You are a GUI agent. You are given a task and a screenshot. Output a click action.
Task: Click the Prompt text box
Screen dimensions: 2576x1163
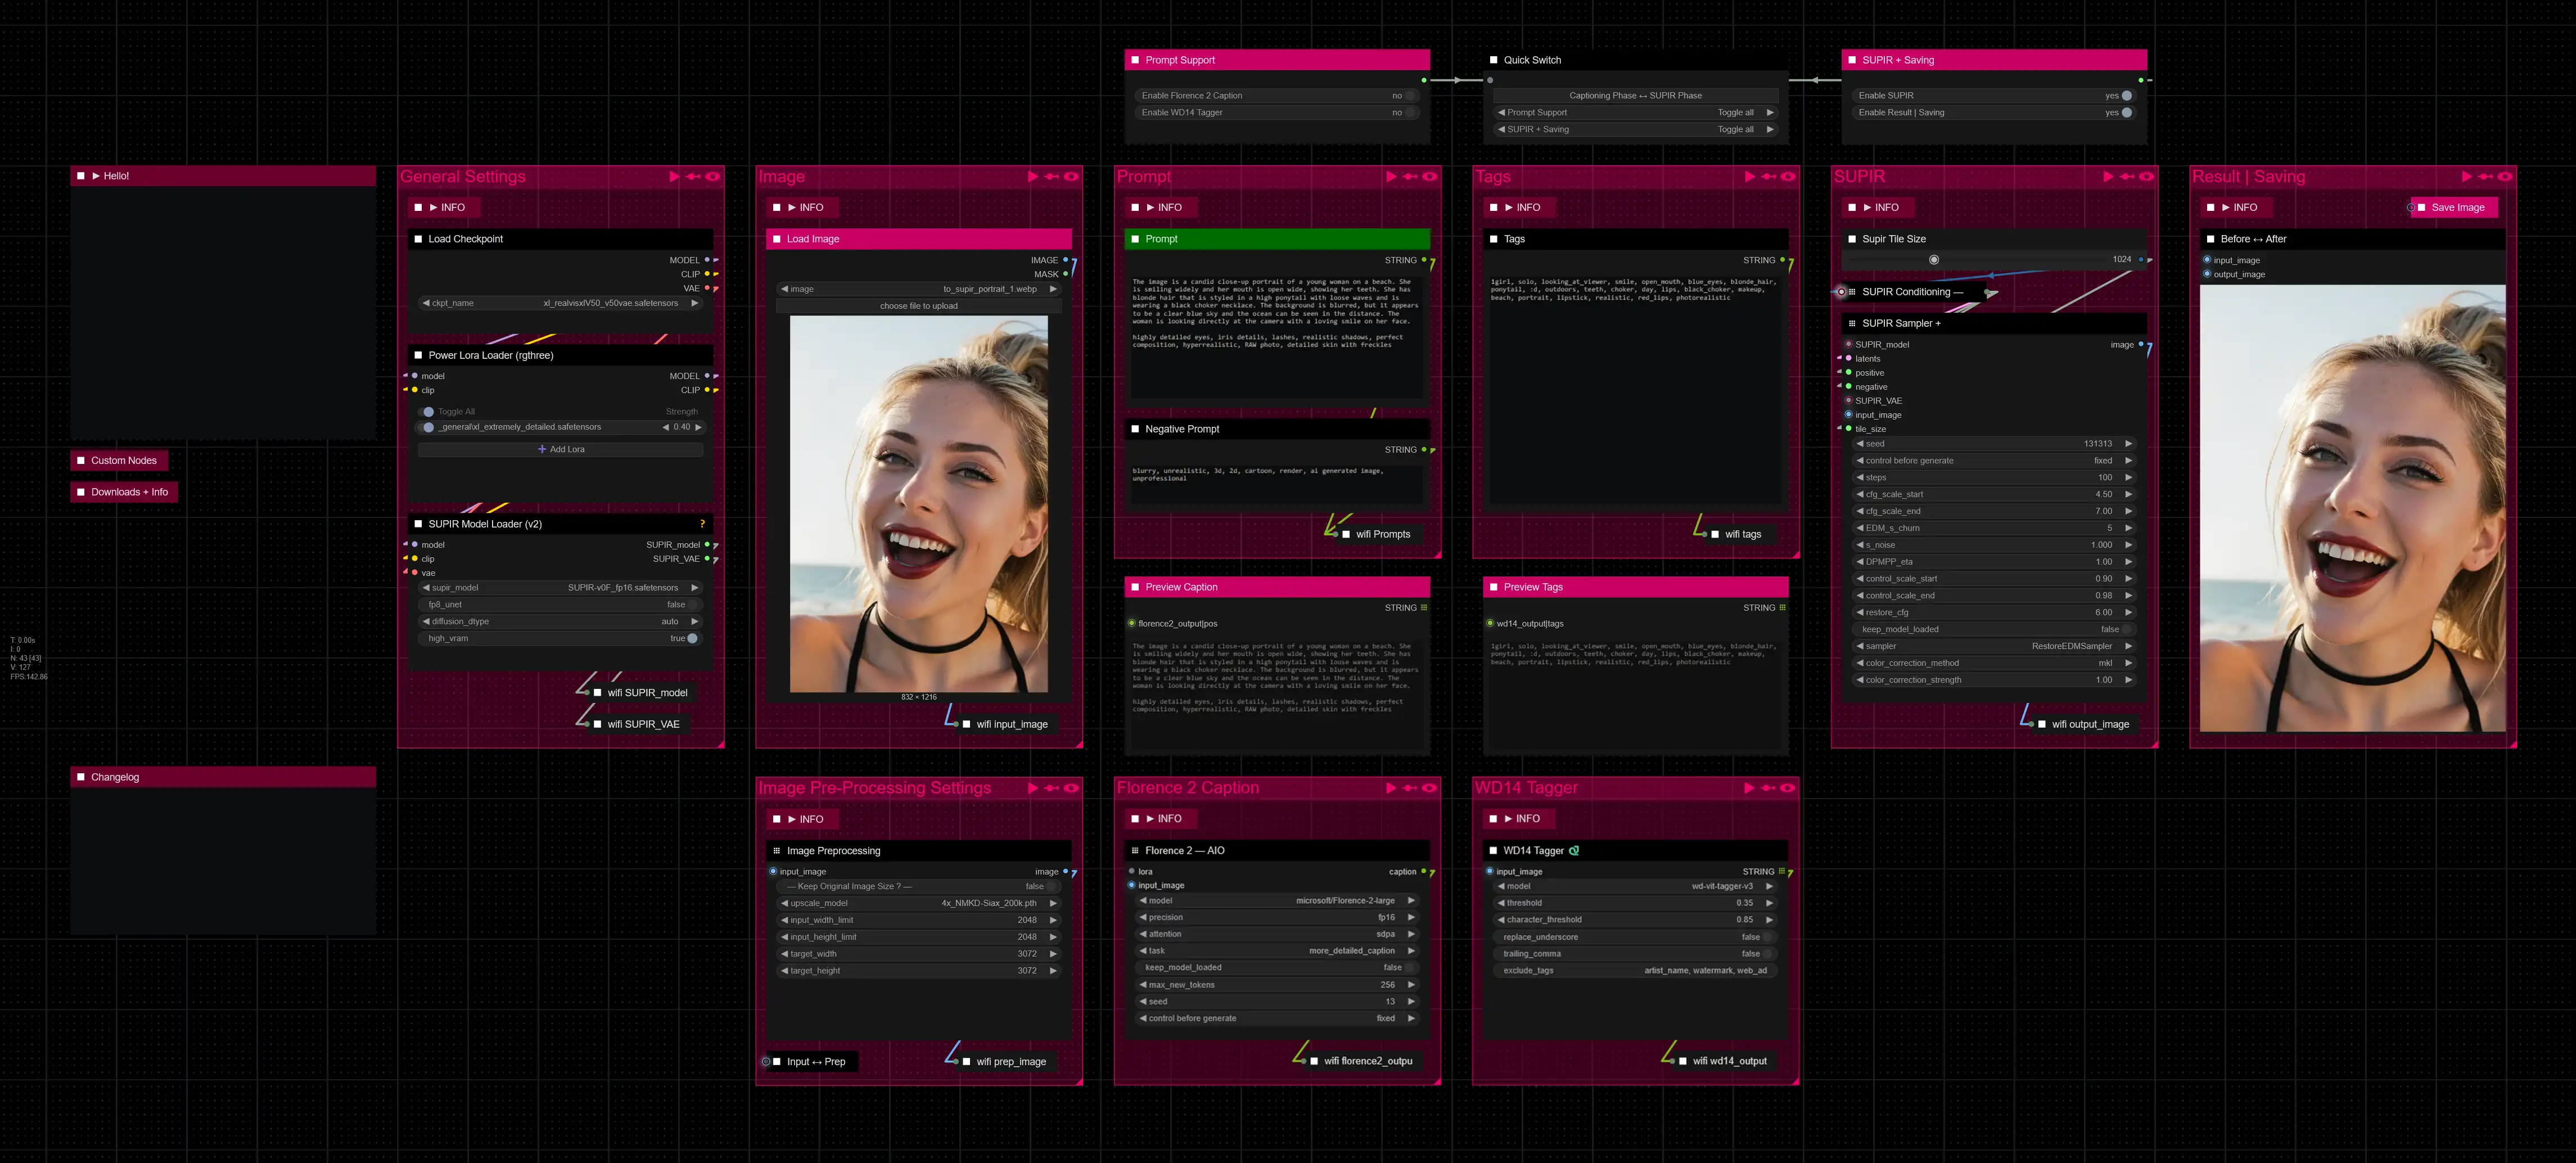1276,335
